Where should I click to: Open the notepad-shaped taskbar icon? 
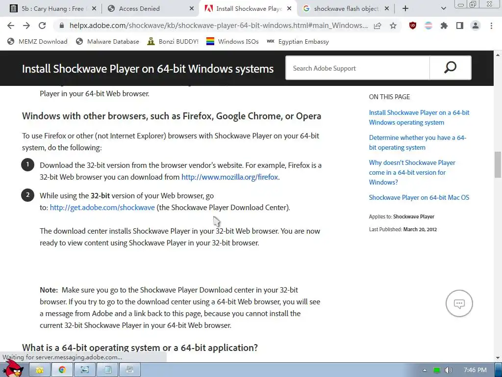pos(107,370)
